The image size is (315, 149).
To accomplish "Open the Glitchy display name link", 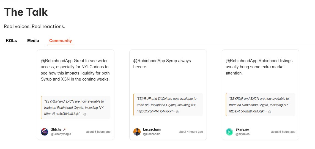I will 56,129.
